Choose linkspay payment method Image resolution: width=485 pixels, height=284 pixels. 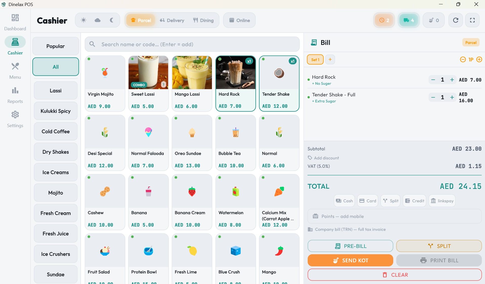(442, 201)
